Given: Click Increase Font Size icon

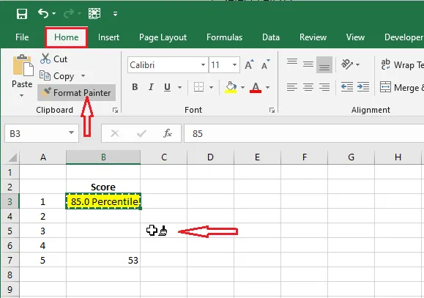Looking at the screenshot, I should pos(249,64).
